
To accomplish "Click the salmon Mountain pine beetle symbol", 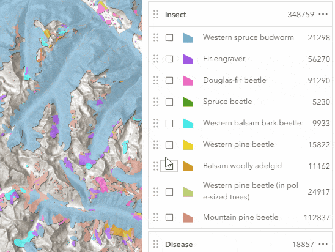I will pos(188,217).
